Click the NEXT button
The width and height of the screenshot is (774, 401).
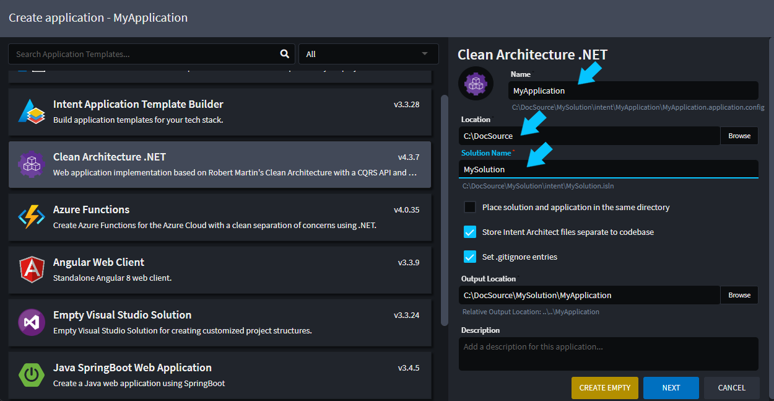(671, 387)
